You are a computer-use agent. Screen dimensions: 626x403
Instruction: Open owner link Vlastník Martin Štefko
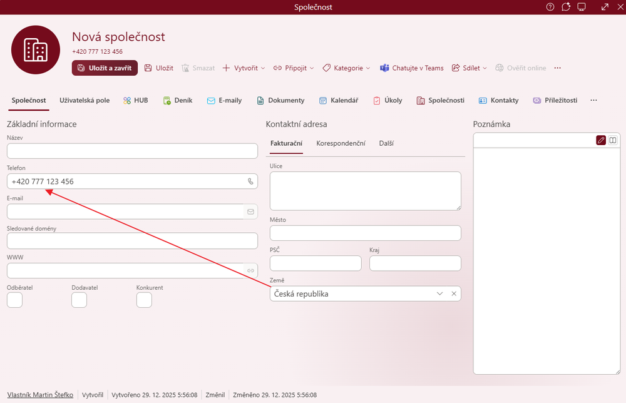pyautogui.click(x=40, y=395)
